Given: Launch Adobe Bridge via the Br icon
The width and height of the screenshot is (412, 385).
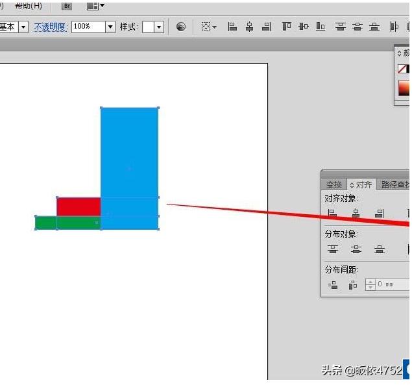Looking at the screenshot, I should (x=67, y=6).
